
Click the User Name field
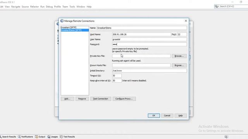coord(149,39)
